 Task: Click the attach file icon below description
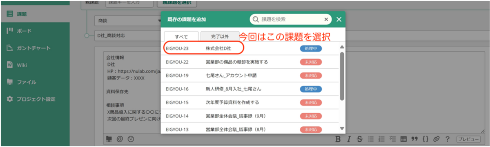(109, 139)
